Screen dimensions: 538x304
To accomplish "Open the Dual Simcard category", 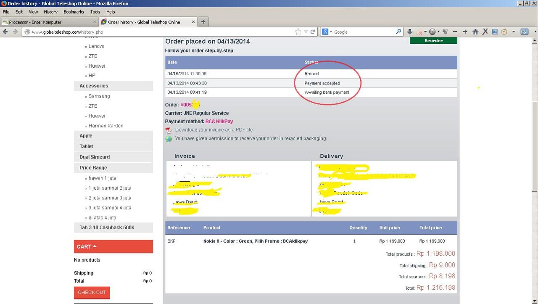I will 113,157.
